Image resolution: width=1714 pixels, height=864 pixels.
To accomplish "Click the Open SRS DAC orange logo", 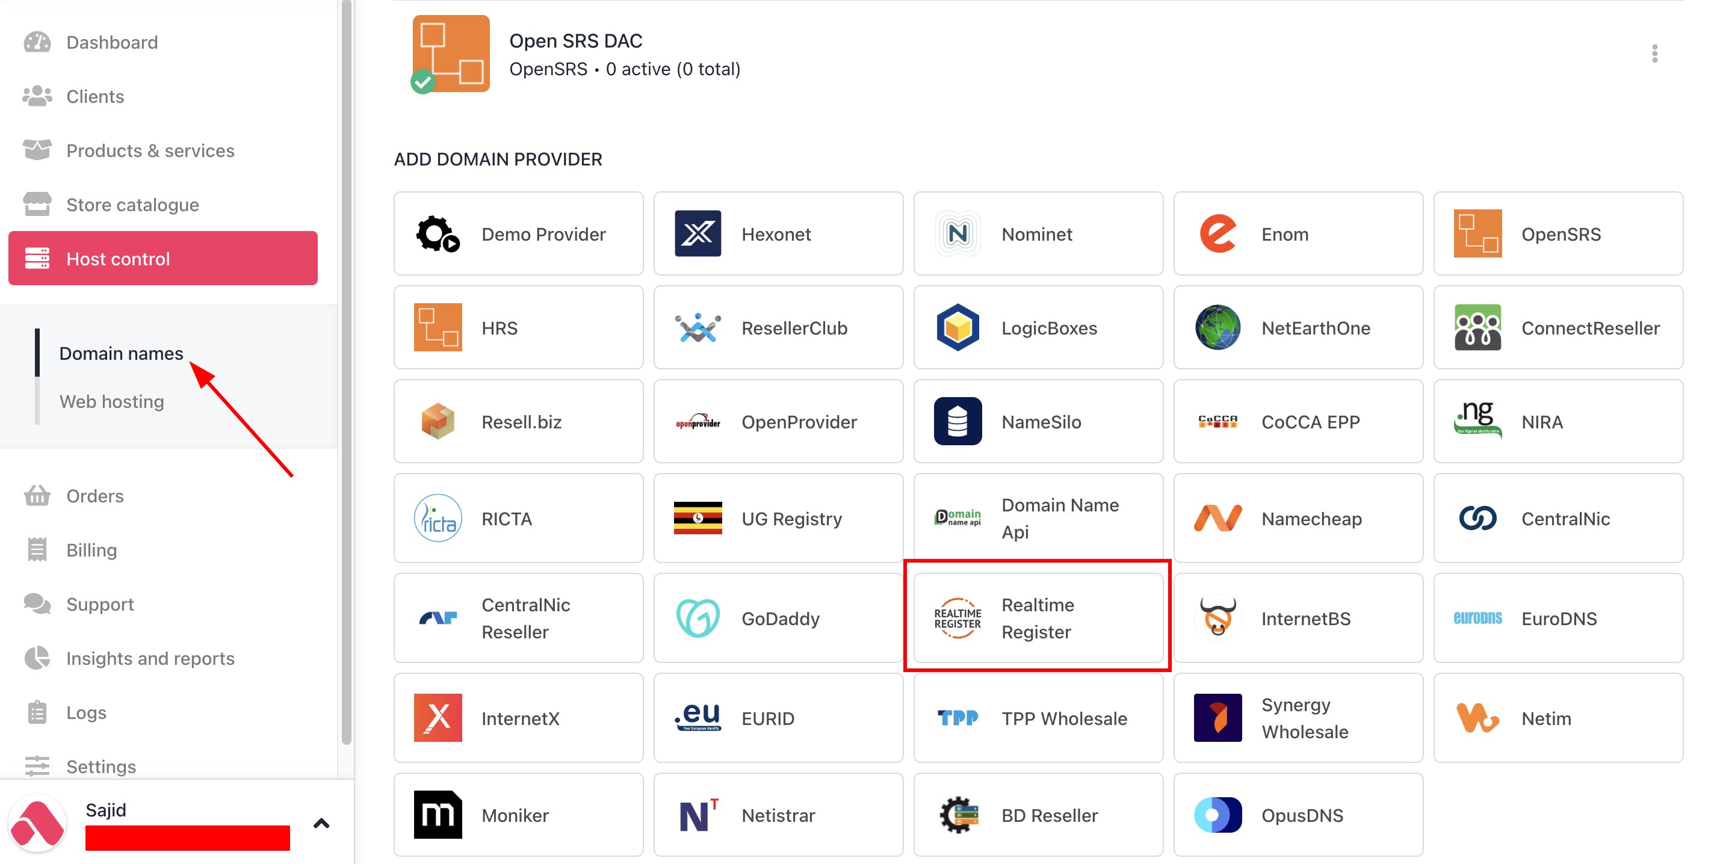I will (x=450, y=54).
